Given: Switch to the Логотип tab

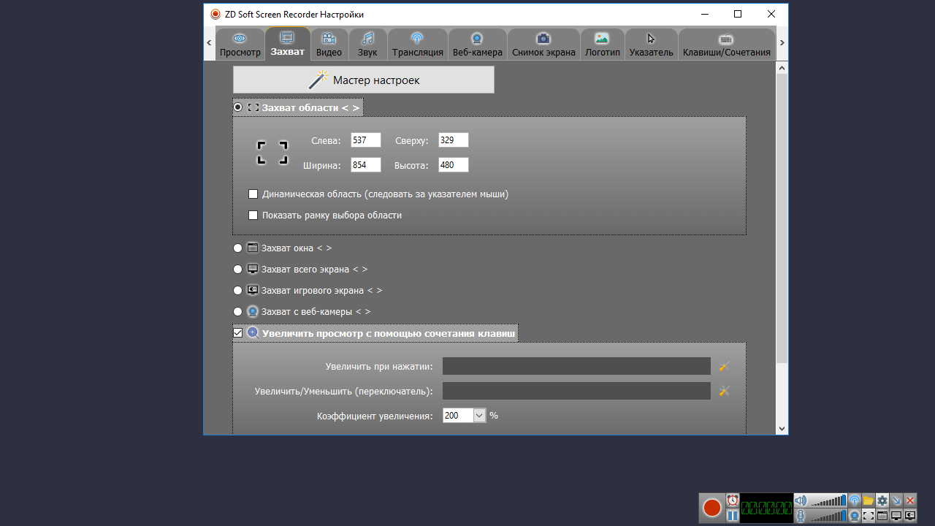Looking at the screenshot, I should tap(602, 45).
